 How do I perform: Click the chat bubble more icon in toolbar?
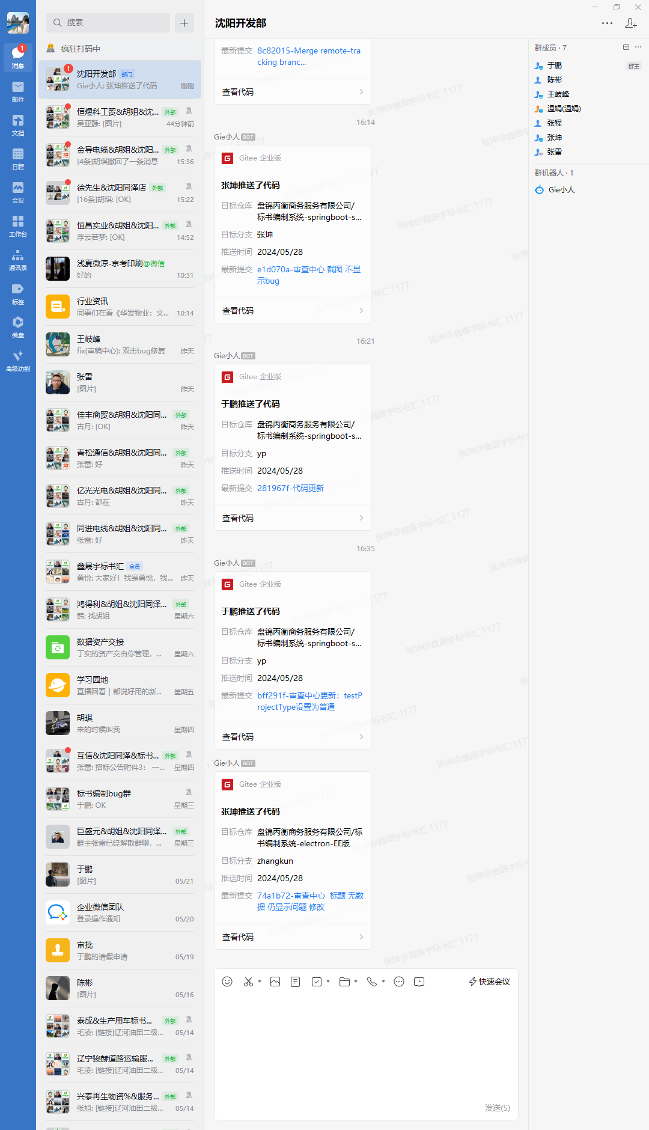(x=399, y=982)
